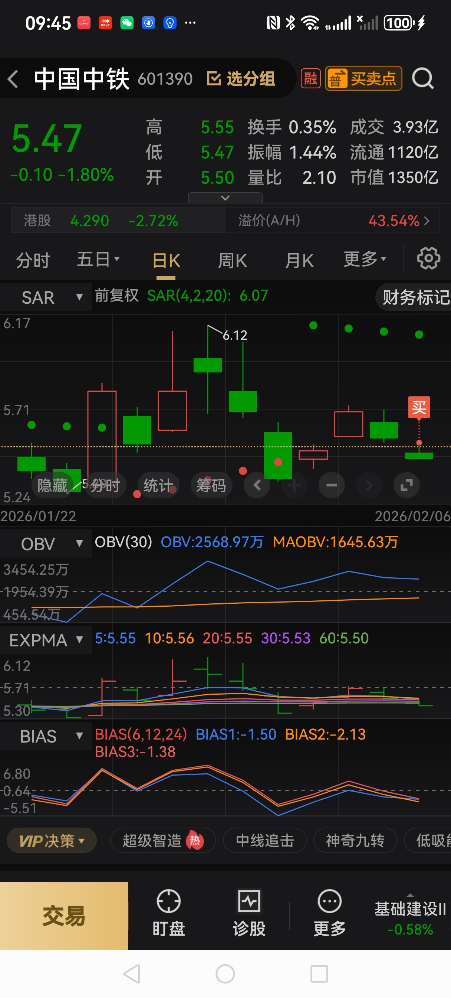Open BIAS indicator selector dropdown

(46, 736)
